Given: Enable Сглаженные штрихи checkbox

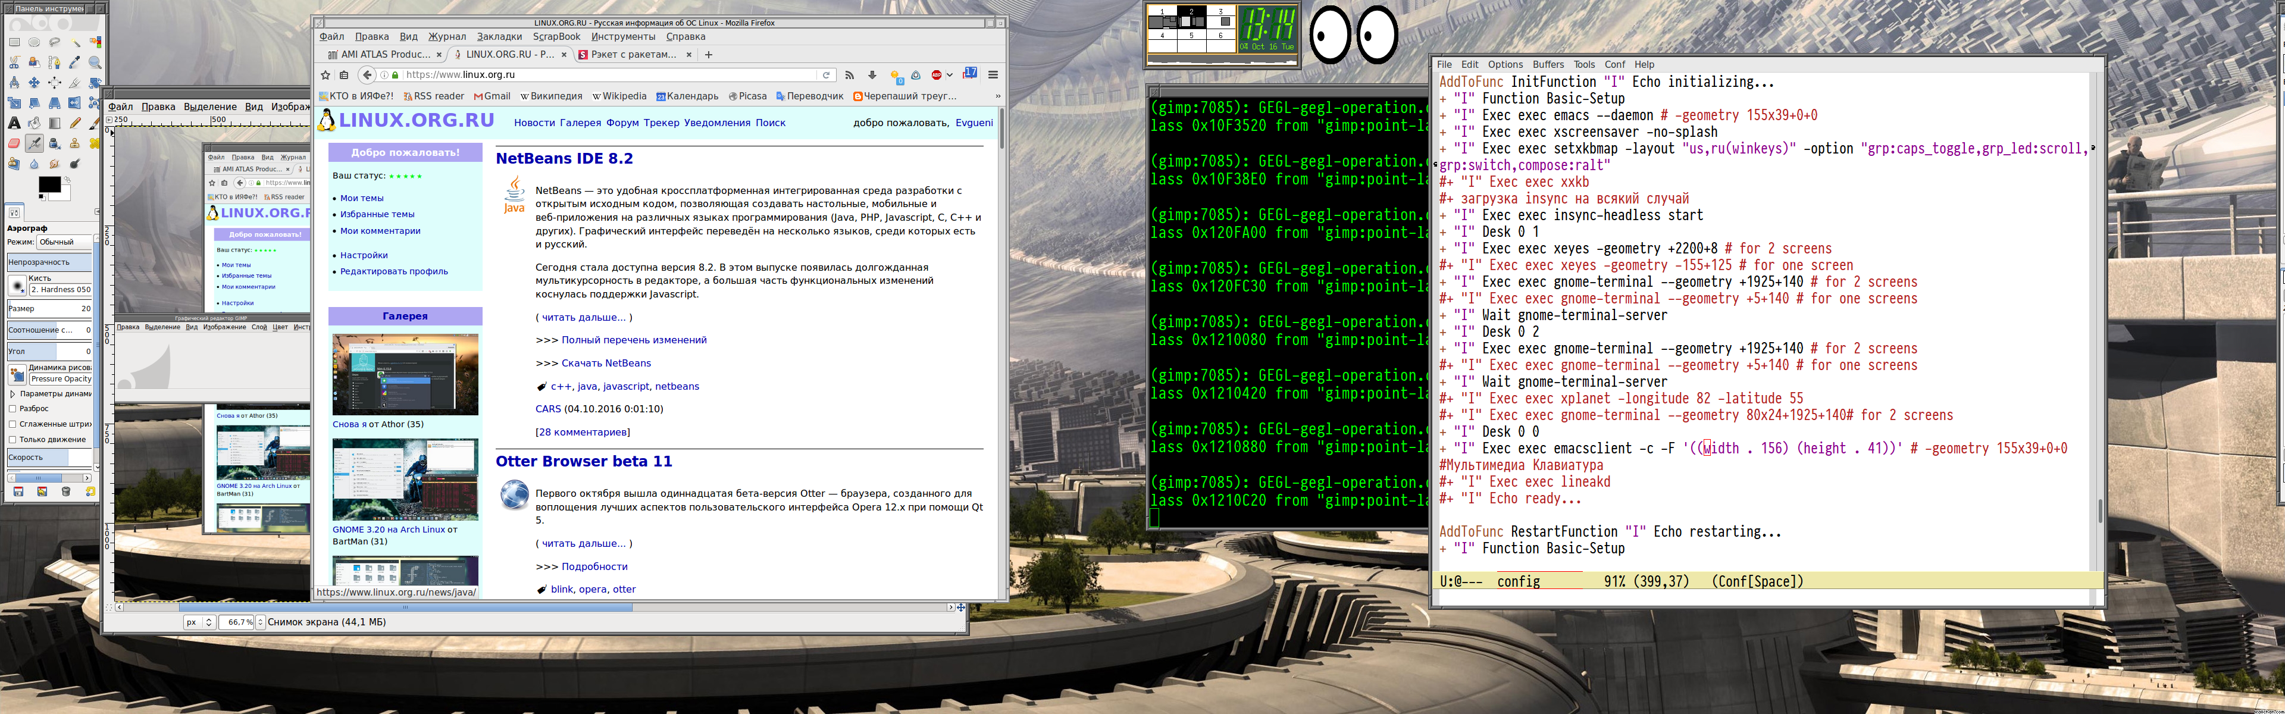Looking at the screenshot, I should pos(12,424).
